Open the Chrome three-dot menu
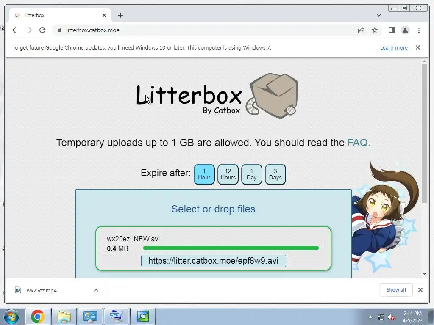 pyautogui.click(x=419, y=30)
